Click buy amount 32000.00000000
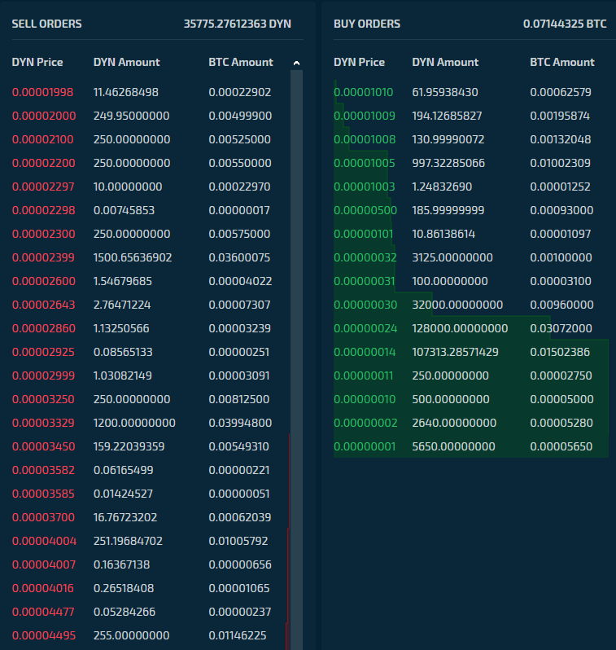 click(x=457, y=305)
